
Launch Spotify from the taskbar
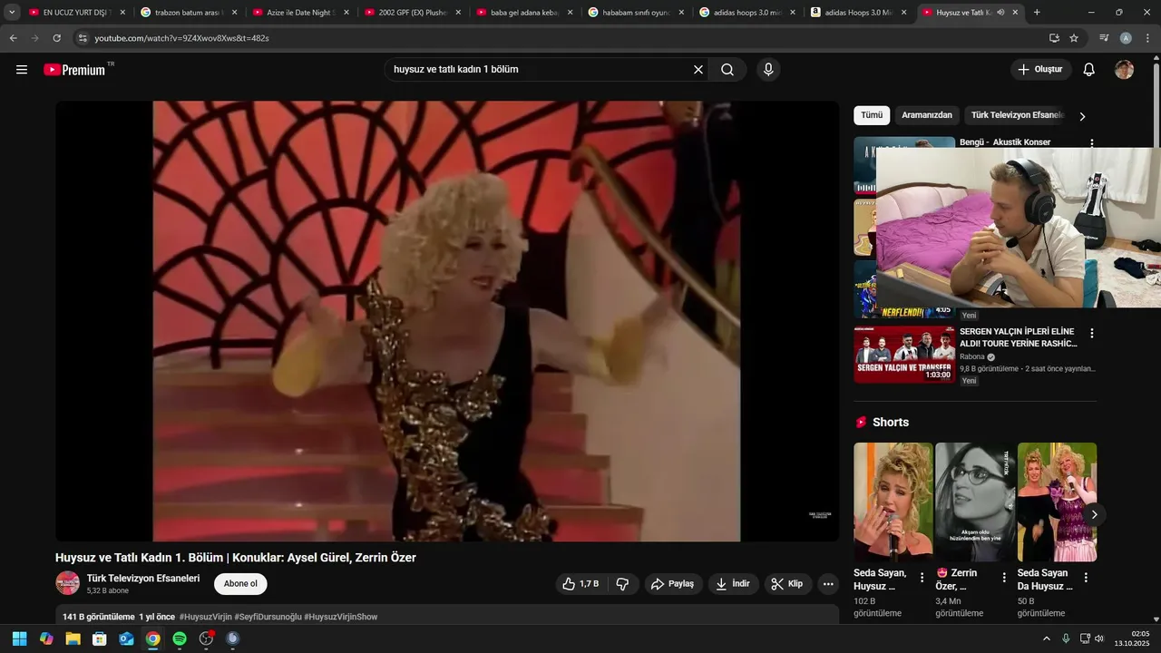tap(180, 638)
